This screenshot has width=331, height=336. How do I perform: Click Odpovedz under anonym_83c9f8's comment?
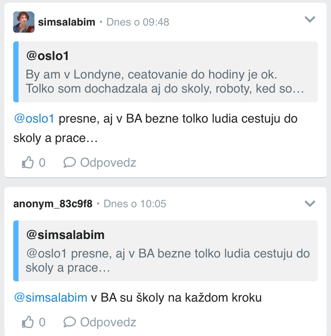pos(108,322)
